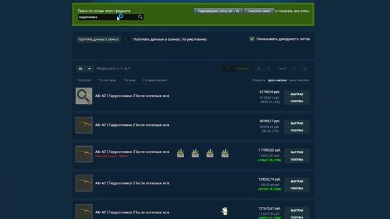The image size is (390, 219).
Task: Click the page number input field
Action: (x=228, y=69)
